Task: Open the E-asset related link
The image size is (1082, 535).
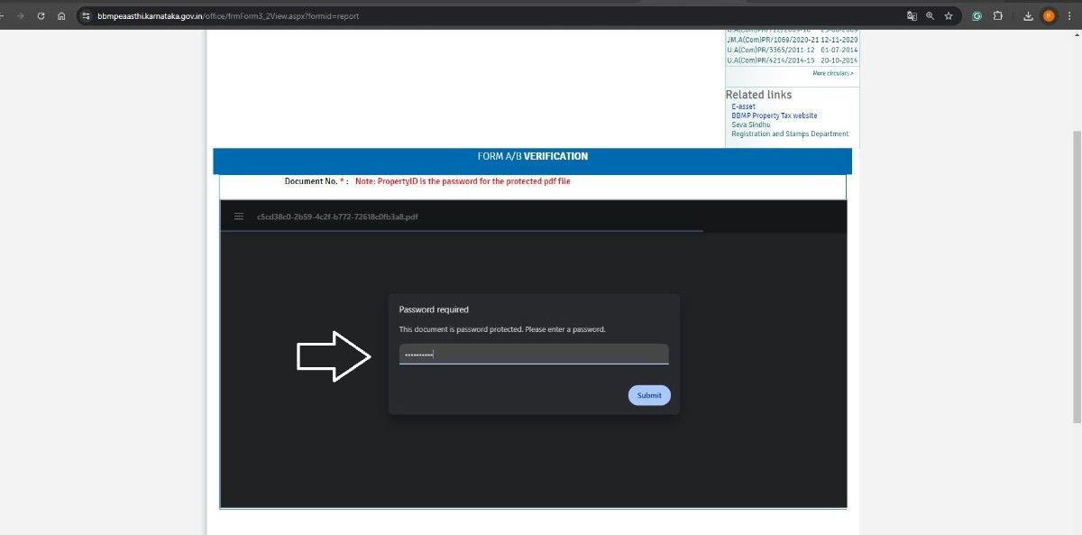Action: [743, 106]
